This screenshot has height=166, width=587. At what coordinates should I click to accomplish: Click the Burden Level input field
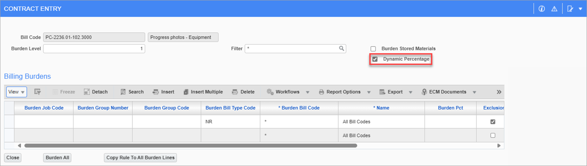[94, 49]
